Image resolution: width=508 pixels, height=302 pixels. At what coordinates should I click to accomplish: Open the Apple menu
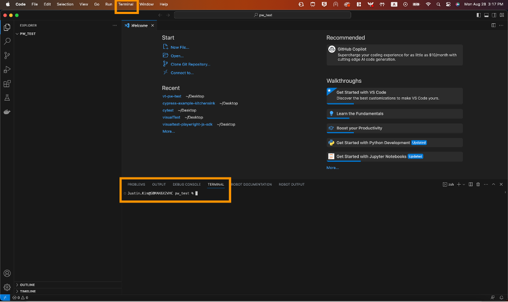8,4
